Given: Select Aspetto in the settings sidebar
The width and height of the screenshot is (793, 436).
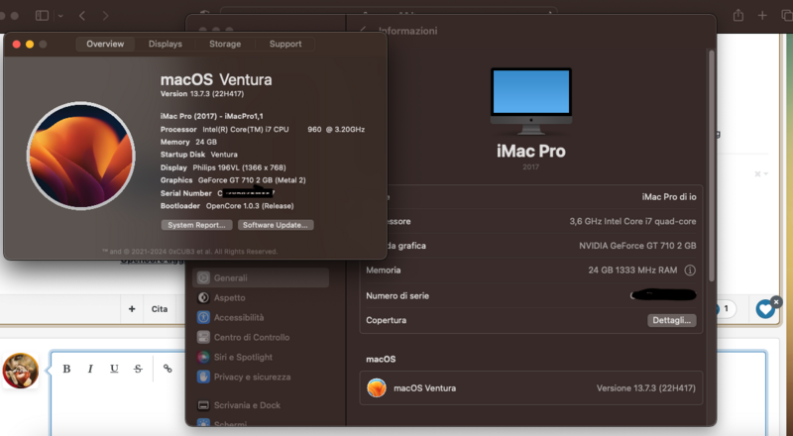Looking at the screenshot, I should 229,297.
